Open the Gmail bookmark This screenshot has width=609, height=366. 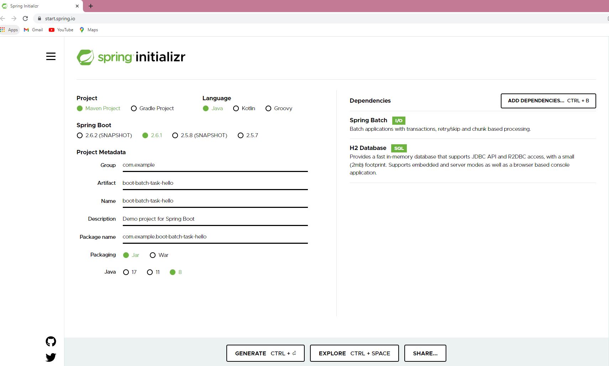tap(33, 30)
